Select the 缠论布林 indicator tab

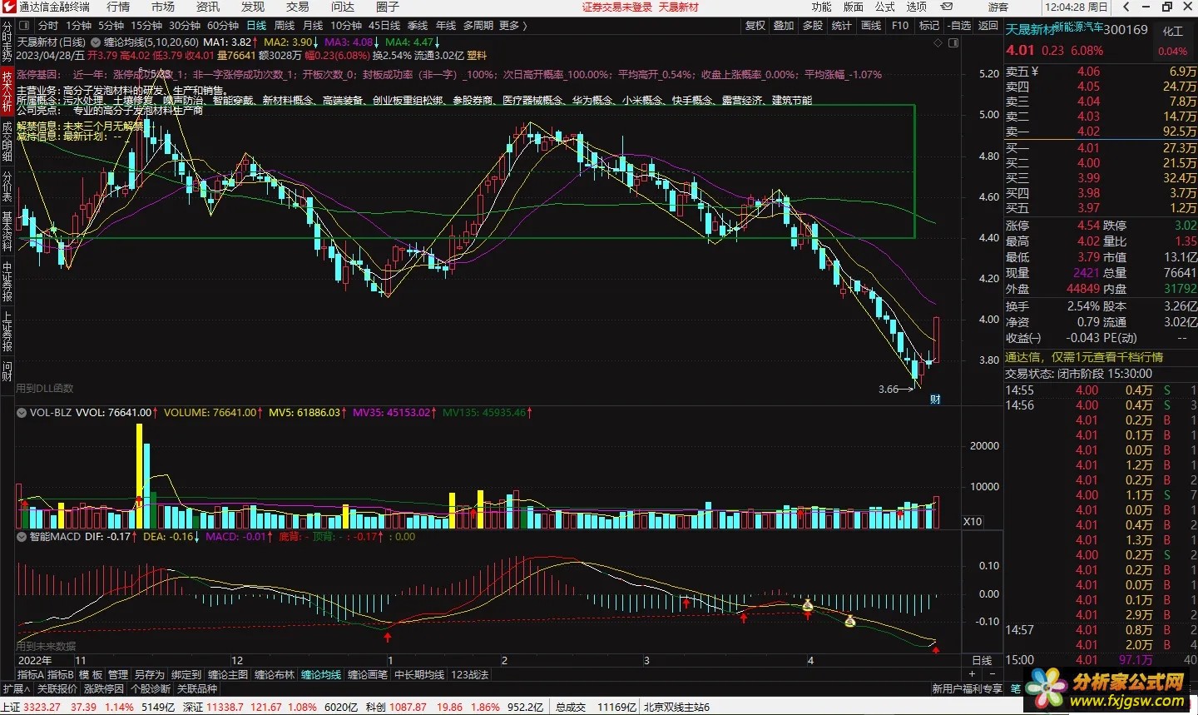point(274,675)
